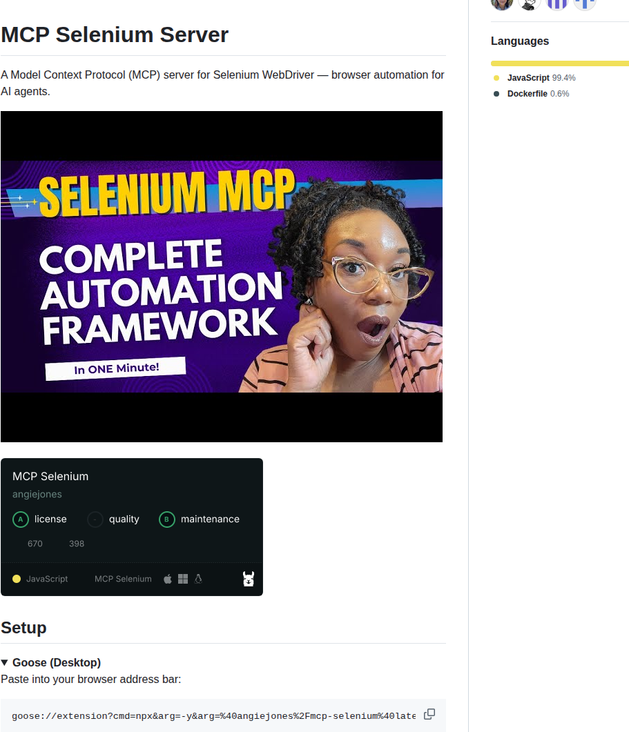
Task: Collapse the Goose (Desktop) disclosure triangle
Action: (x=5, y=662)
